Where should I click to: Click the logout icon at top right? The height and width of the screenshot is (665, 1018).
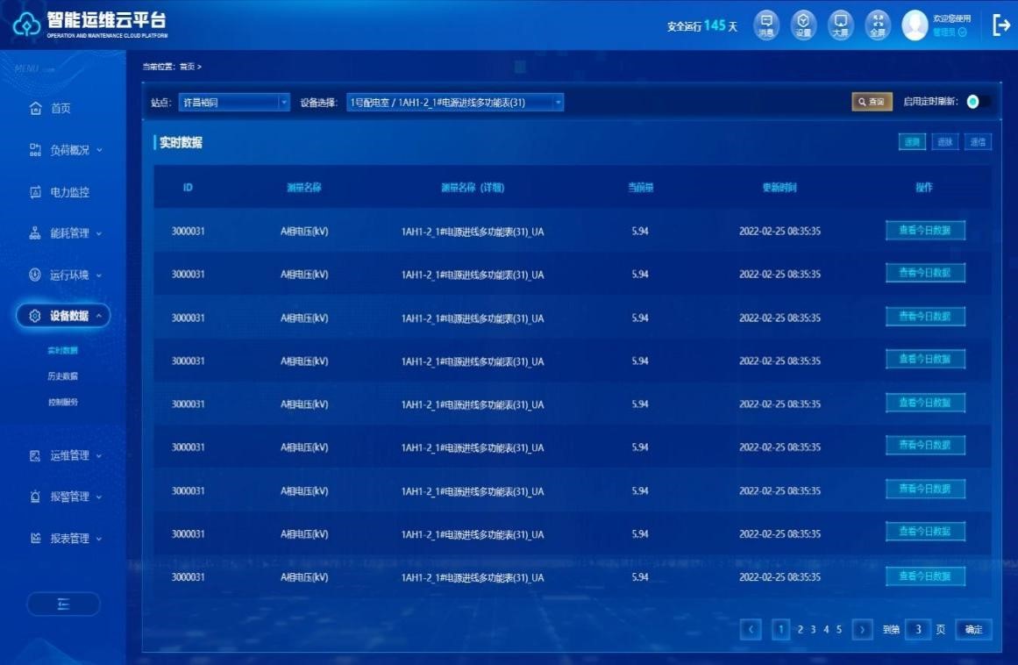point(1000,25)
